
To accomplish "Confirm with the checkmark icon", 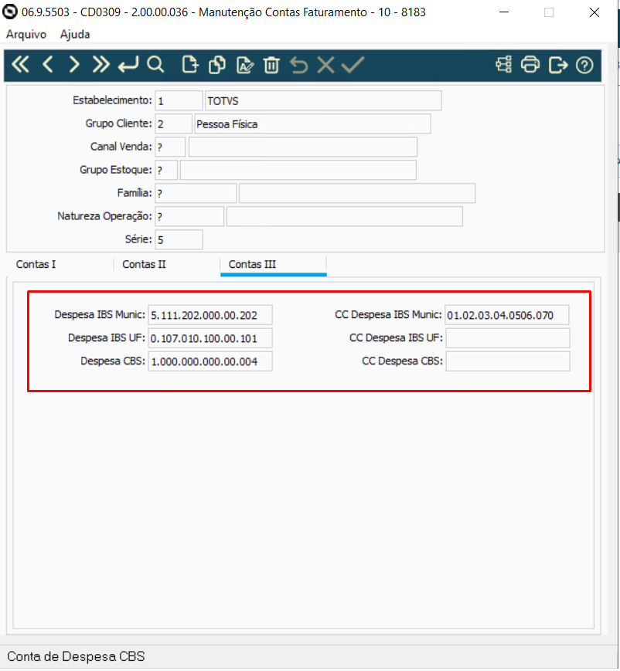I will [x=353, y=65].
